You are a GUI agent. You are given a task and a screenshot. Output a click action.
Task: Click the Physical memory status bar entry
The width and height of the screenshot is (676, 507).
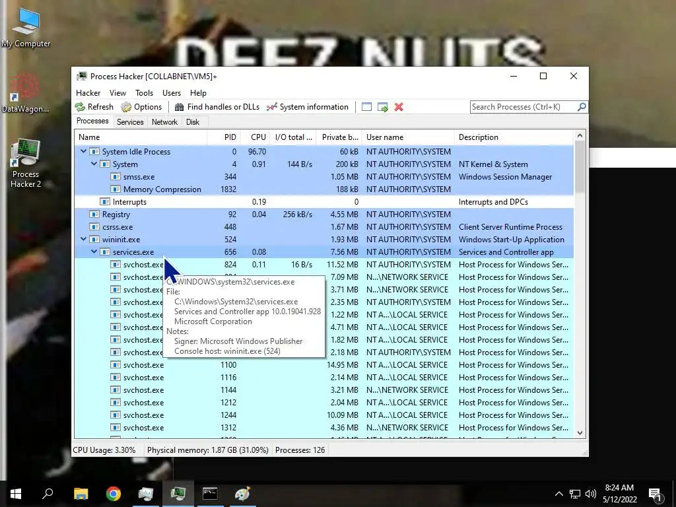pos(208,450)
